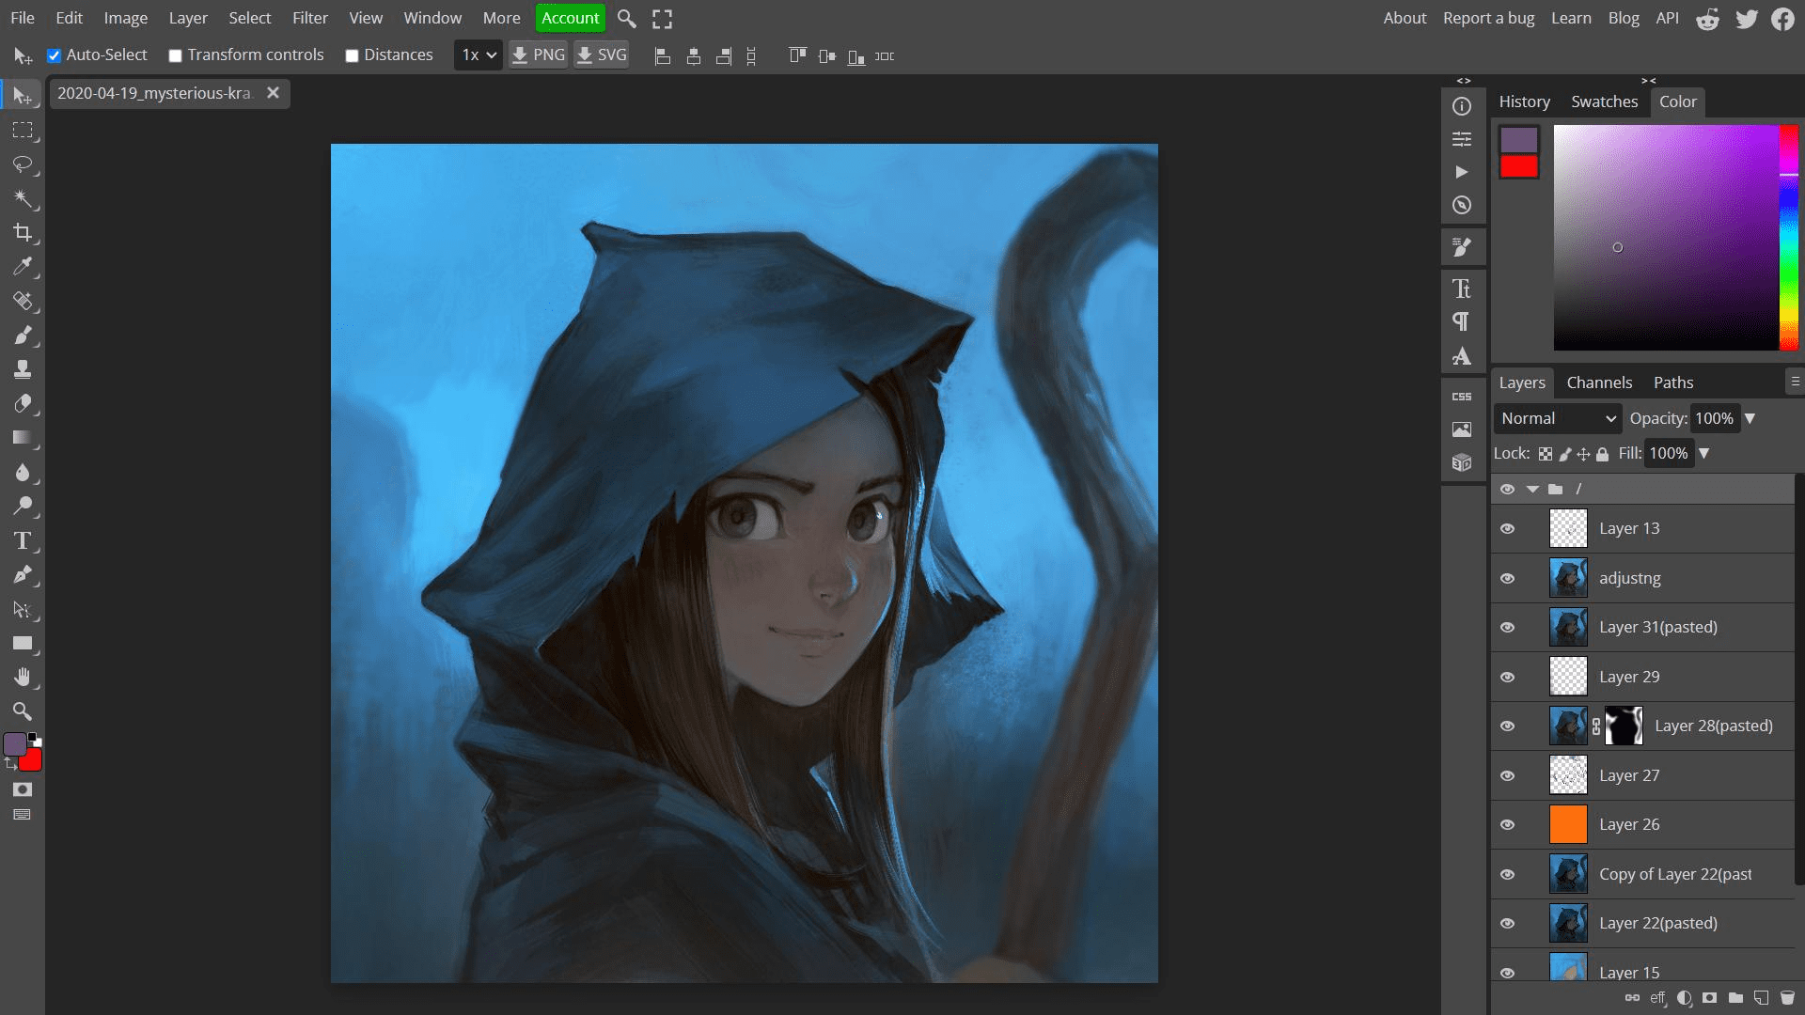Toggle visibility of Layer 26
This screenshot has height=1015, width=1805.
(1508, 824)
